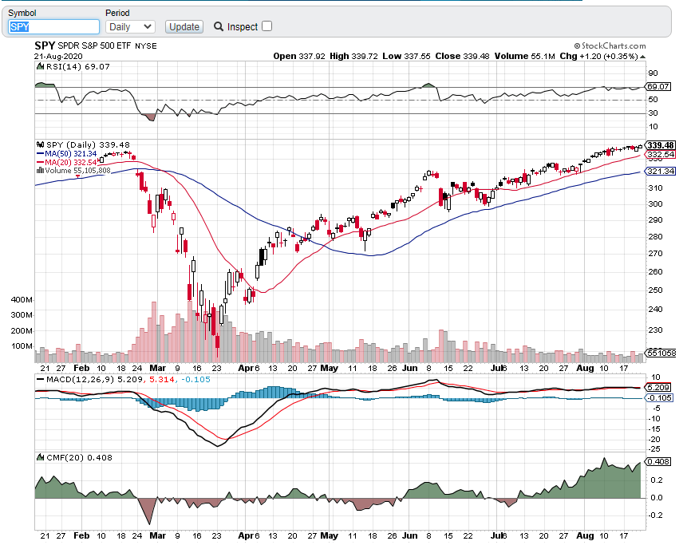This screenshot has height=545, width=687.
Task: Click the magnifier icon next to Inspect
Action: point(218,26)
